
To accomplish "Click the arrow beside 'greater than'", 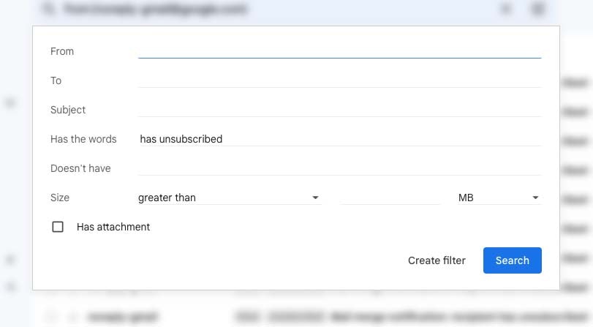I will coord(315,198).
